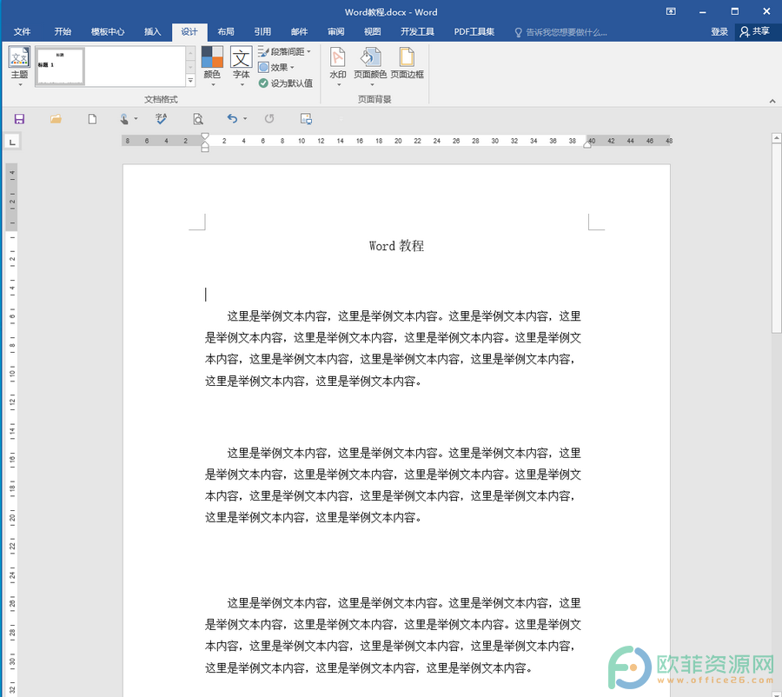Expand the style gallery with the More arrow
The image size is (782, 697).
tap(190, 80)
